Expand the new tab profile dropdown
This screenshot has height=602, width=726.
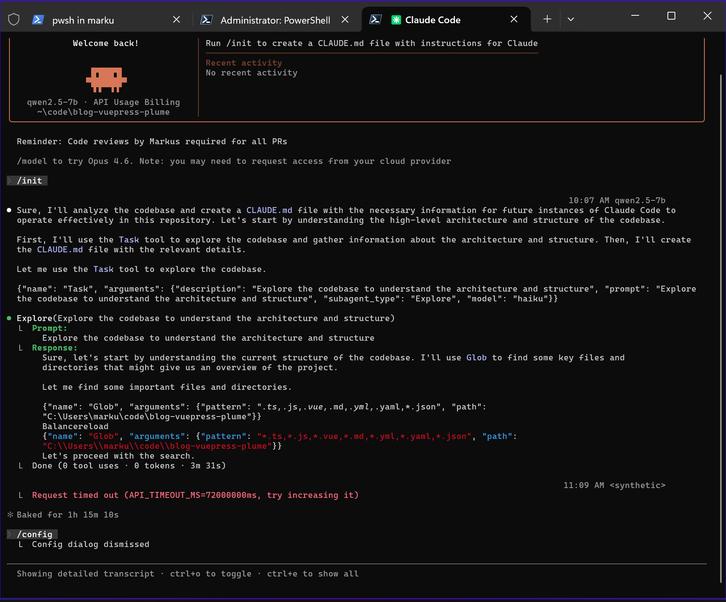[571, 19]
